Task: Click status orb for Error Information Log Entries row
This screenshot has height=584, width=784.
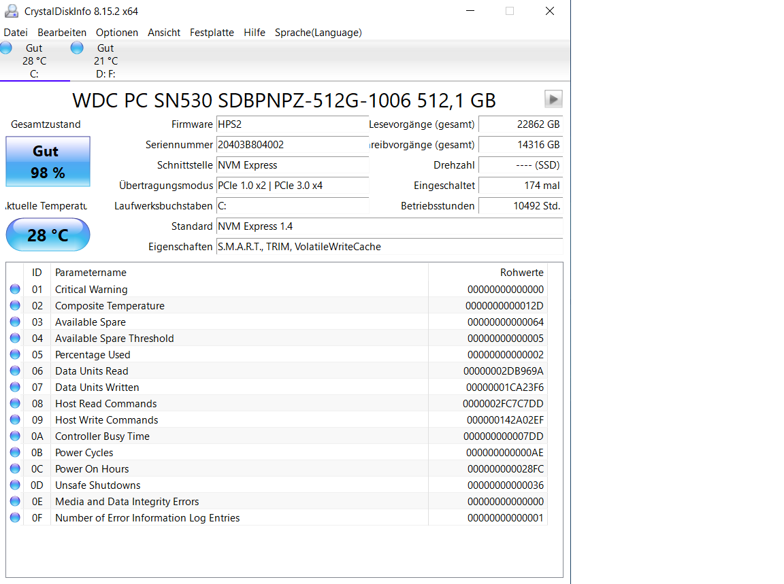Action: (x=15, y=517)
